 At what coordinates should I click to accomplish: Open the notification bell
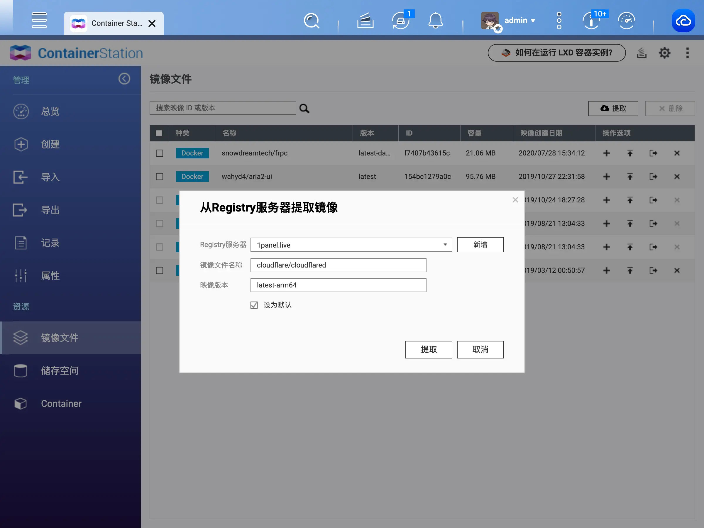click(x=435, y=21)
